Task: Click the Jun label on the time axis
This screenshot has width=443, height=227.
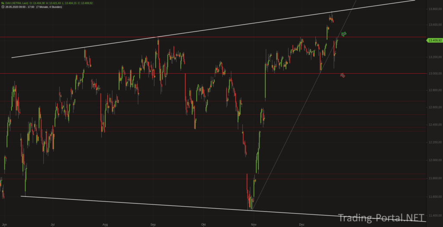Action: tap(4, 225)
